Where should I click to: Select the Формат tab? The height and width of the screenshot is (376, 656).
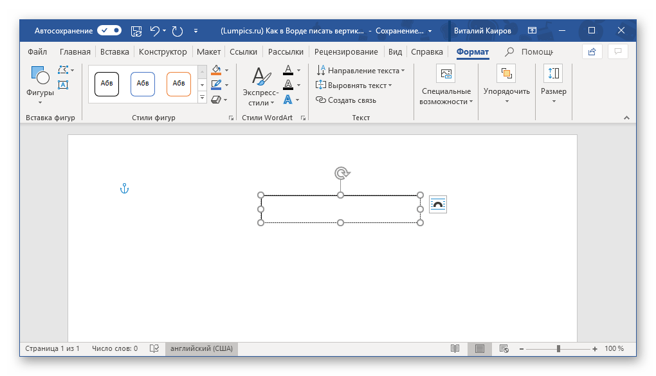point(472,52)
